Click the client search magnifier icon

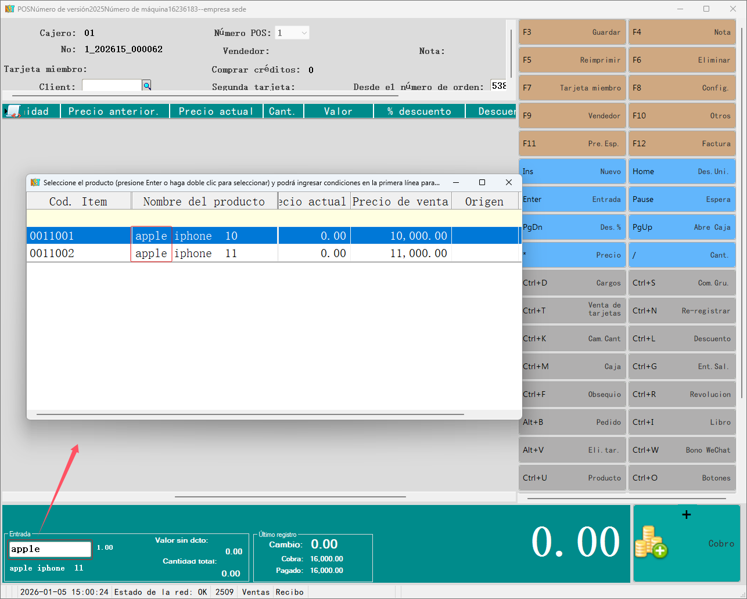click(147, 86)
